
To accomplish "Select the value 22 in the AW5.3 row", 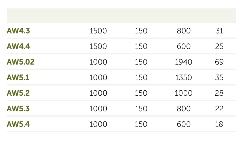I will 219,109.
